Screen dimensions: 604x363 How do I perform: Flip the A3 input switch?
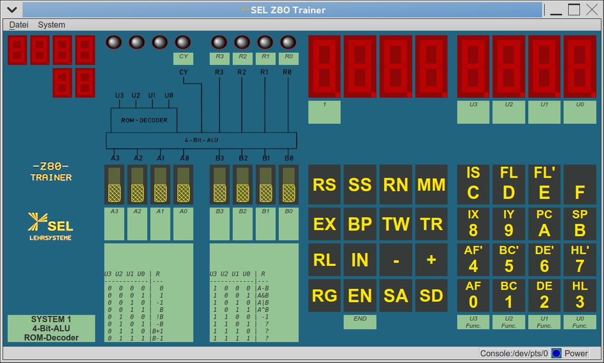pos(114,184)
